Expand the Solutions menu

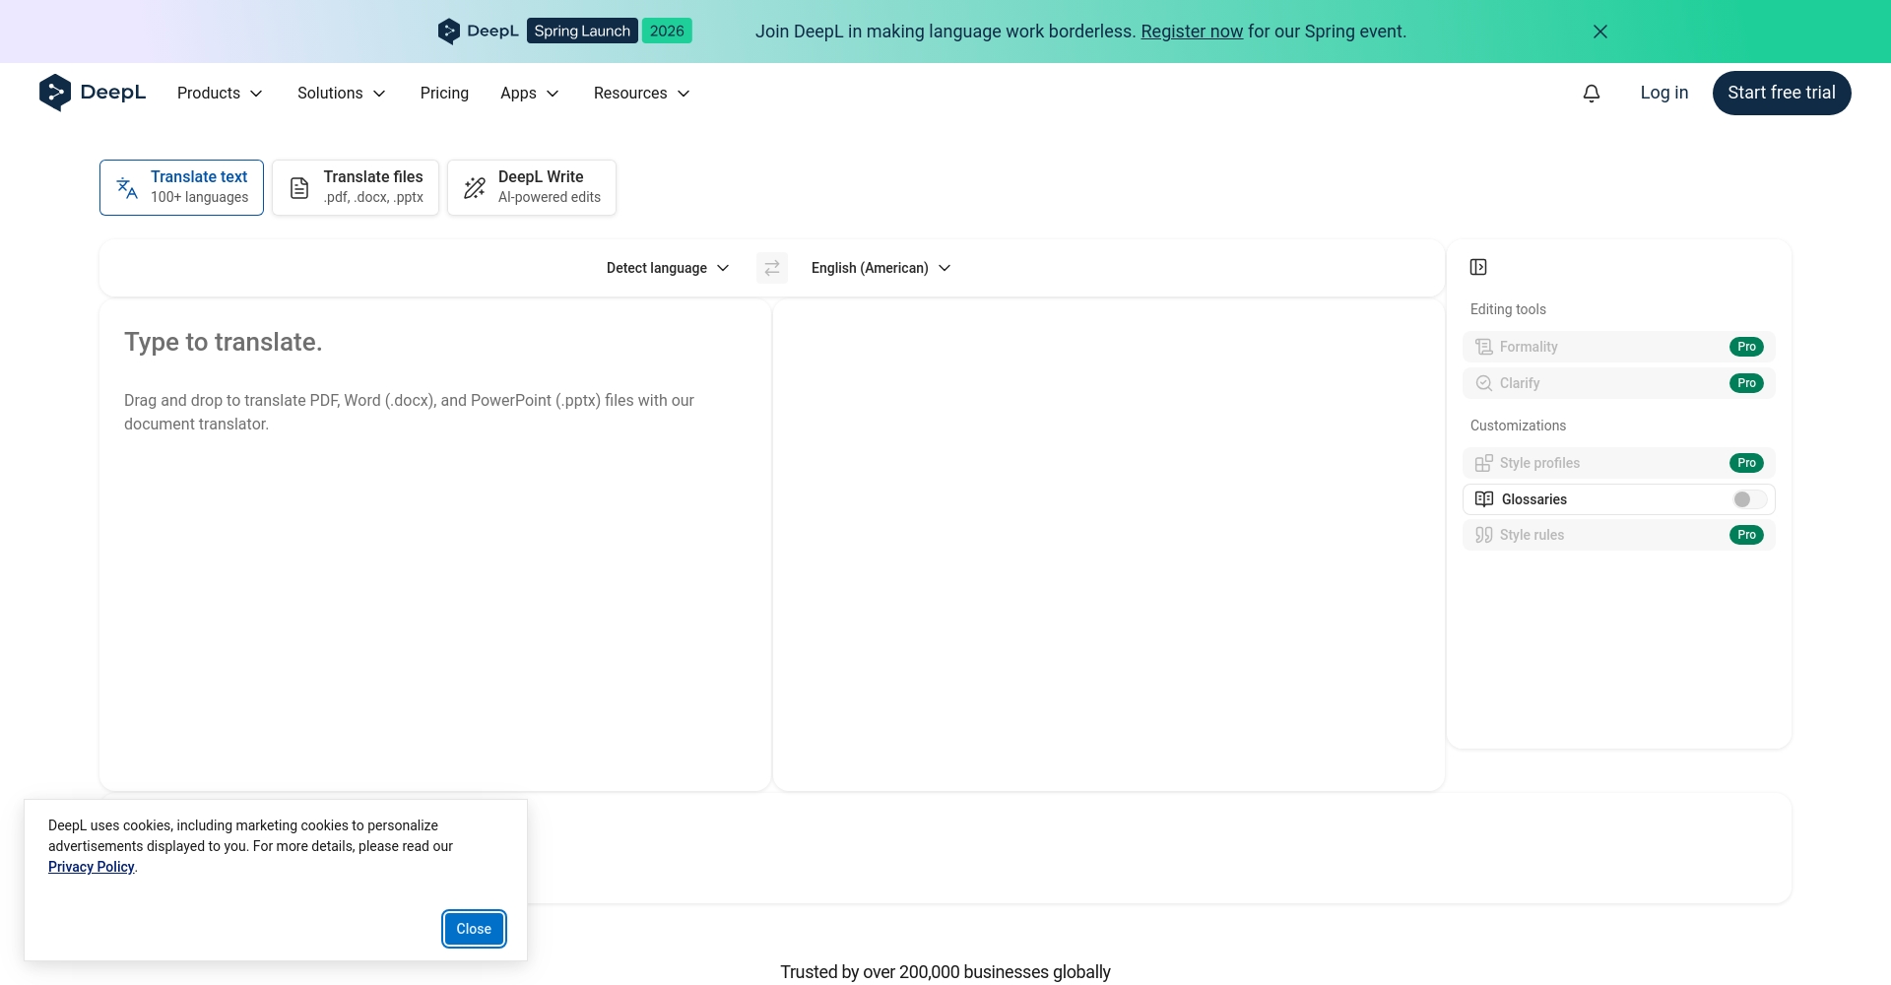pos(341,93)
